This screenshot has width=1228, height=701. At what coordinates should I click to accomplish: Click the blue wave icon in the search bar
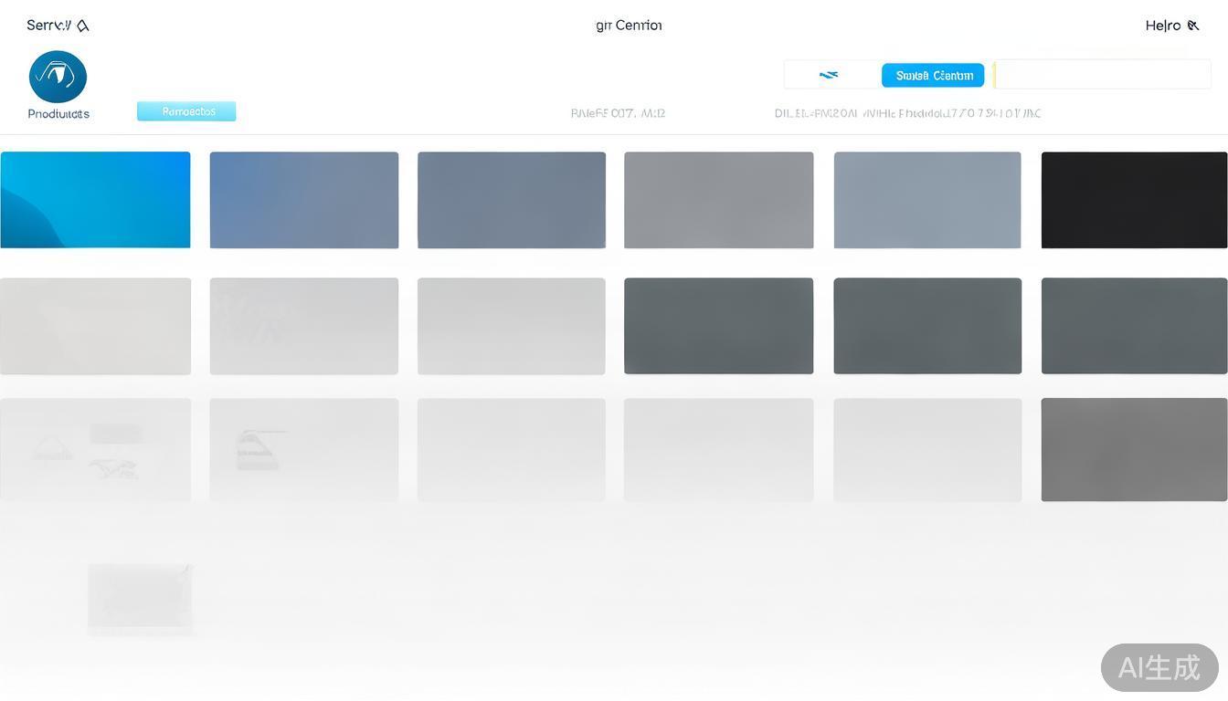pos(829,75)
